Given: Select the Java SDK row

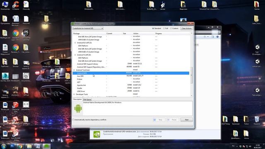Looking at the screenshot, I should [x=131, y=76].
